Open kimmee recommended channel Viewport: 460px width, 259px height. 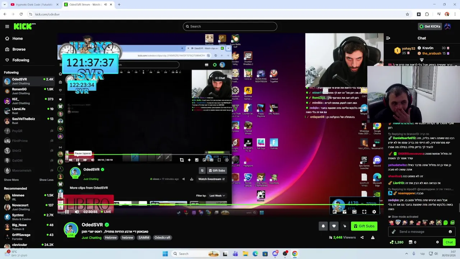pos(29,197)
